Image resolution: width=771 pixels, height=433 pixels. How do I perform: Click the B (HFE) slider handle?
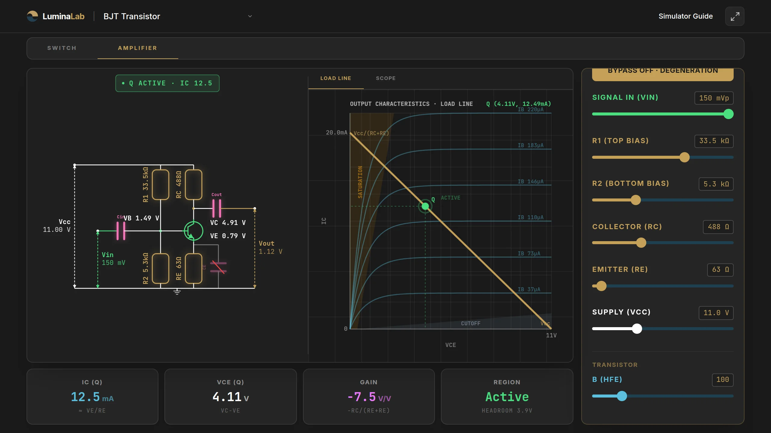click(622, 396)
